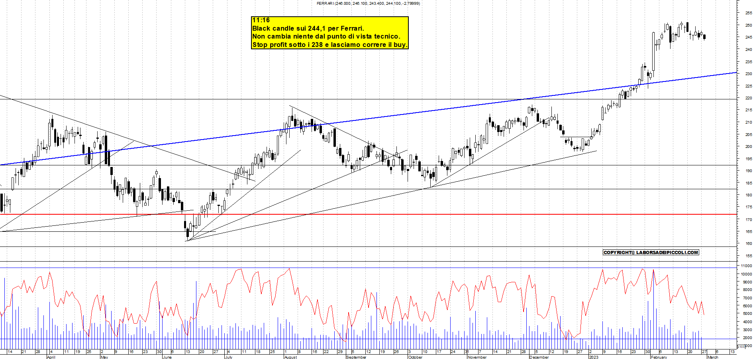Click the 170 price axis label

click(749, 219)
